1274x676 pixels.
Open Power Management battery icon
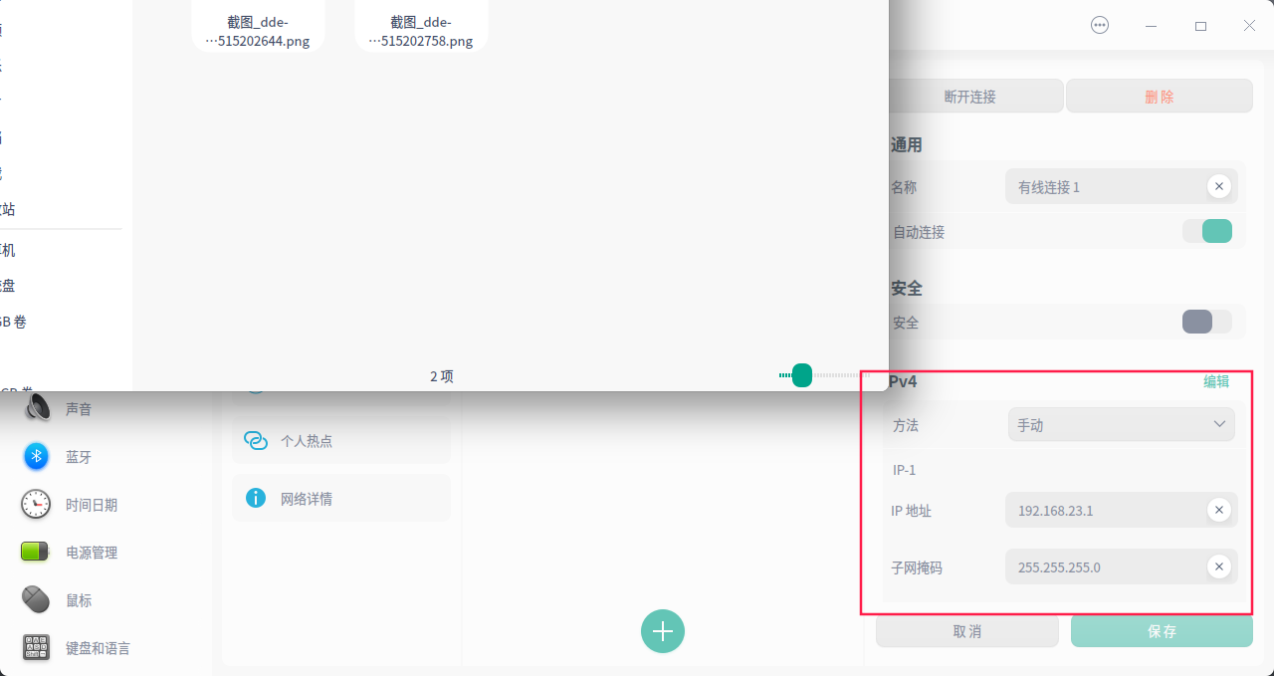pos(36,552)
